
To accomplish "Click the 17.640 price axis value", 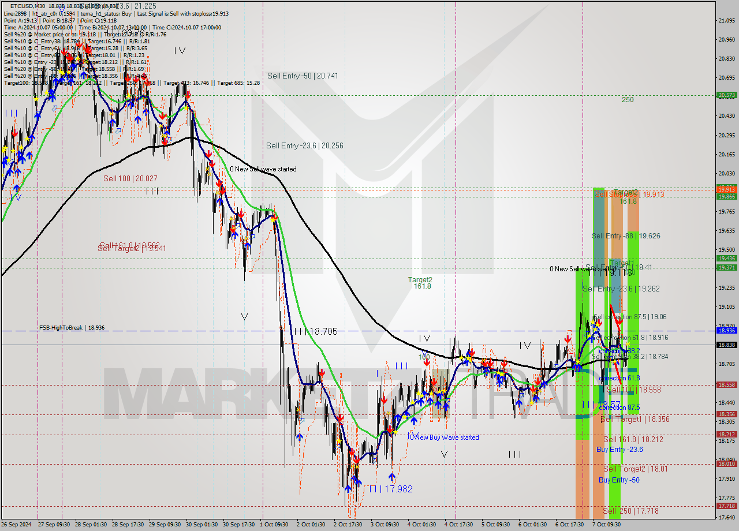I will click(x=726, y=517).
